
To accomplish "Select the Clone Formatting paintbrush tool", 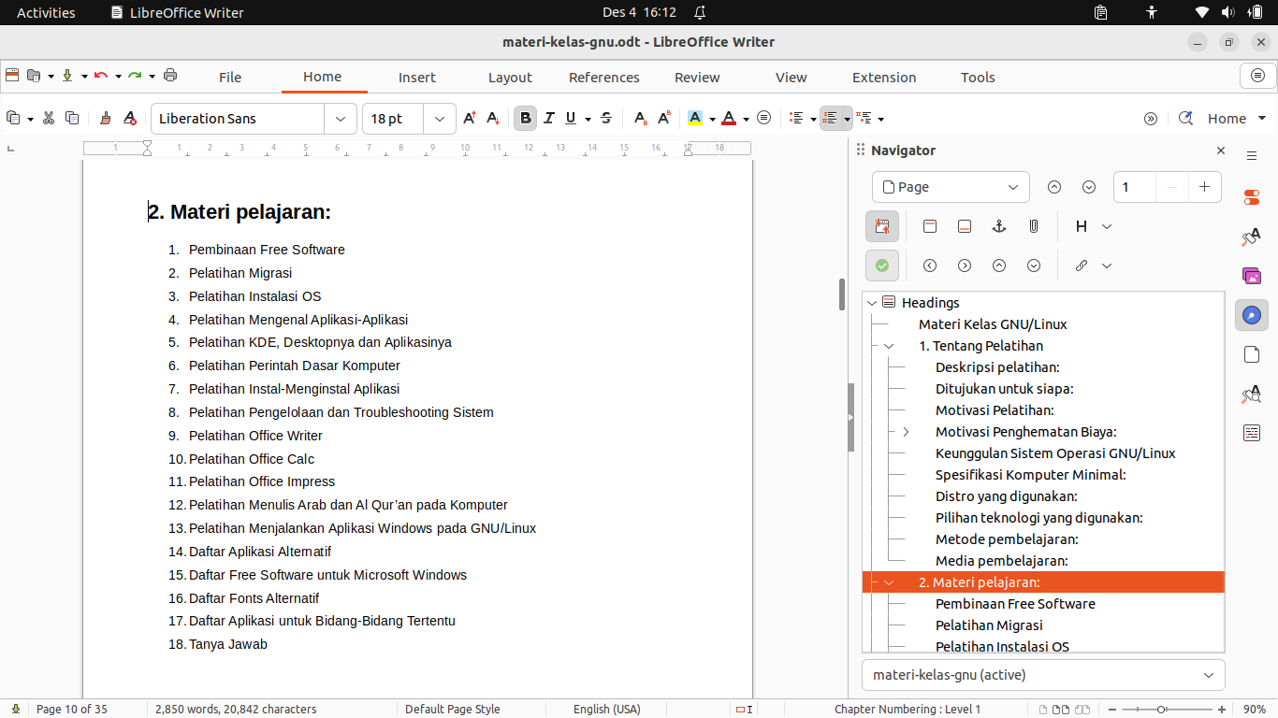I will (105, 118).
